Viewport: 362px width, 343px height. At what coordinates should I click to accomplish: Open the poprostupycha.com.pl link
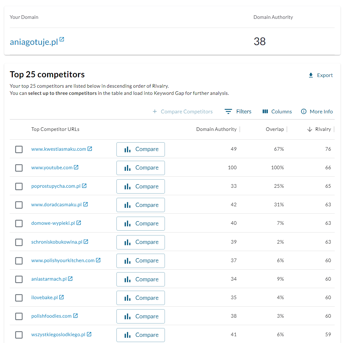(x=56, y=186)
